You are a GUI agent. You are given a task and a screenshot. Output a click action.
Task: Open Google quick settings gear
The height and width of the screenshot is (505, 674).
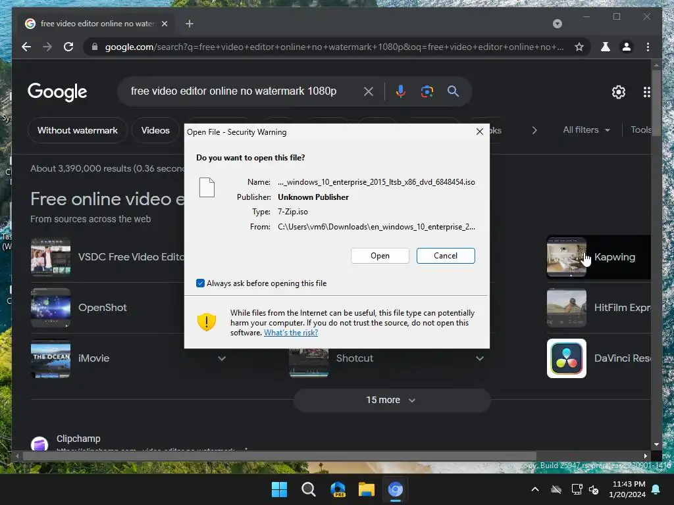(x=618, y=92)
